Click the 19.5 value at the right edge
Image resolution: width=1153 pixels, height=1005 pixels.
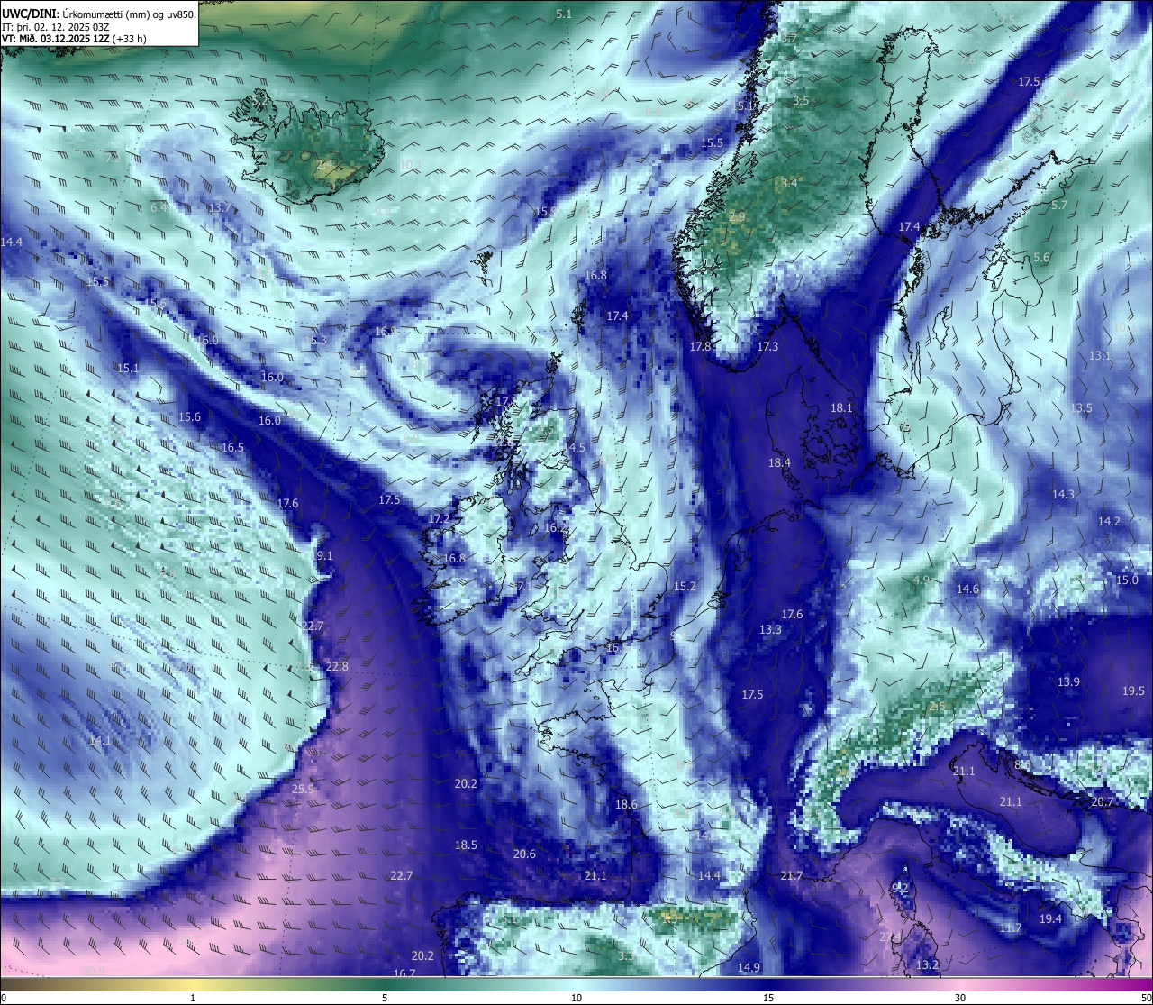click(x=1133, y=690)
